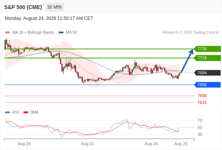The image size is (222, 150).
Task: Click the green 7718 resistance price tag
Action: point(208,58)
